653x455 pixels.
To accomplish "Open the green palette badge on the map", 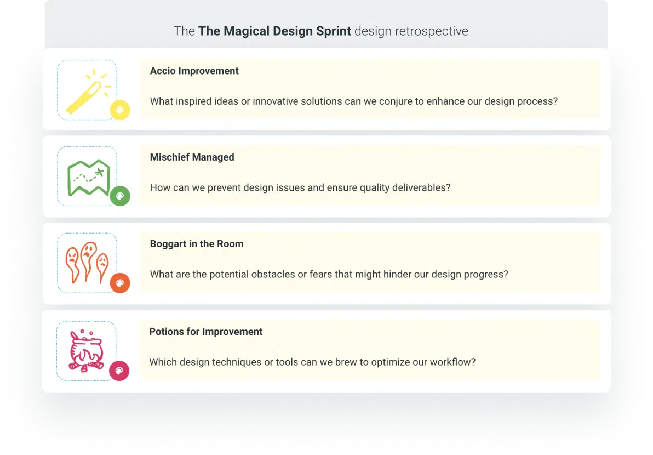I will coord(120,196).
